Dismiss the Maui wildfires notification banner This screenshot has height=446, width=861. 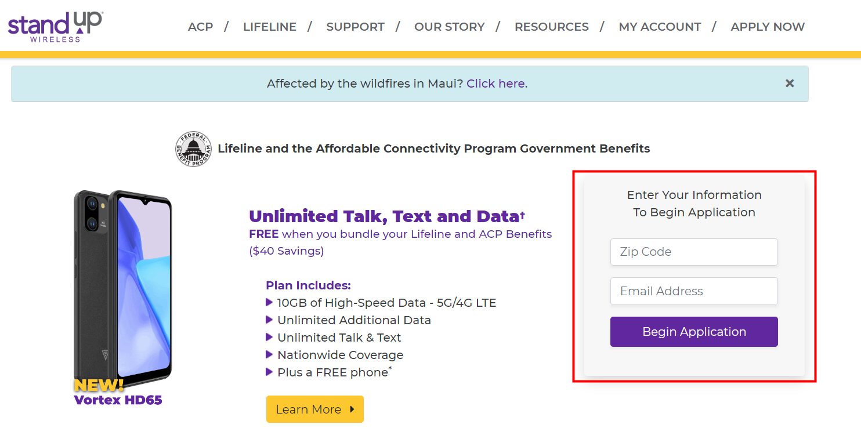click(x=789, y=83)
